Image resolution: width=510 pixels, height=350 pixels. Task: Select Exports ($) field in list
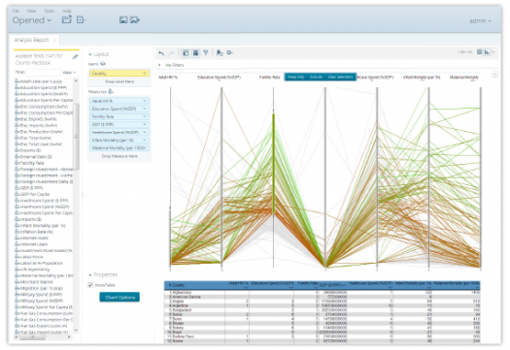28,150
